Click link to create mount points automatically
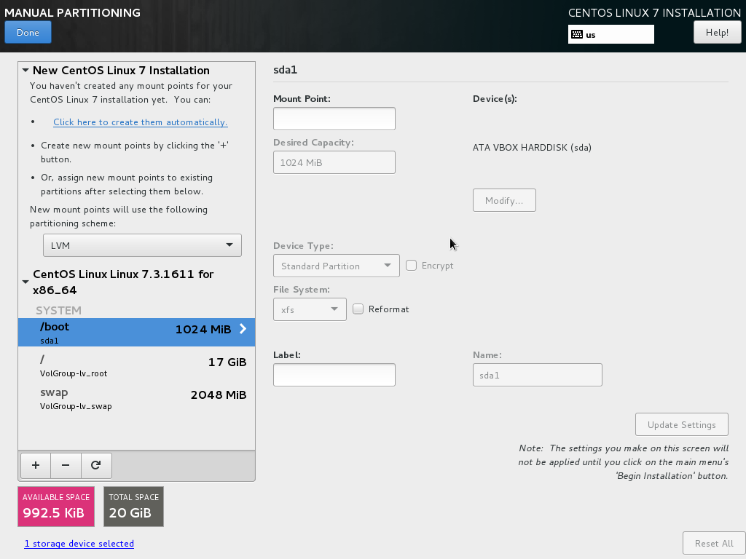This screenshot has width=746, height=559. coord(141,122)
